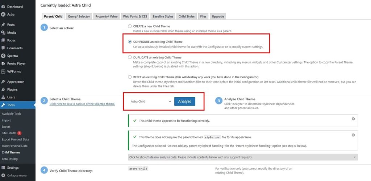Dismiss the 'functioning correctly' notice
Viewport: 371px width, 181px height.
353,119
